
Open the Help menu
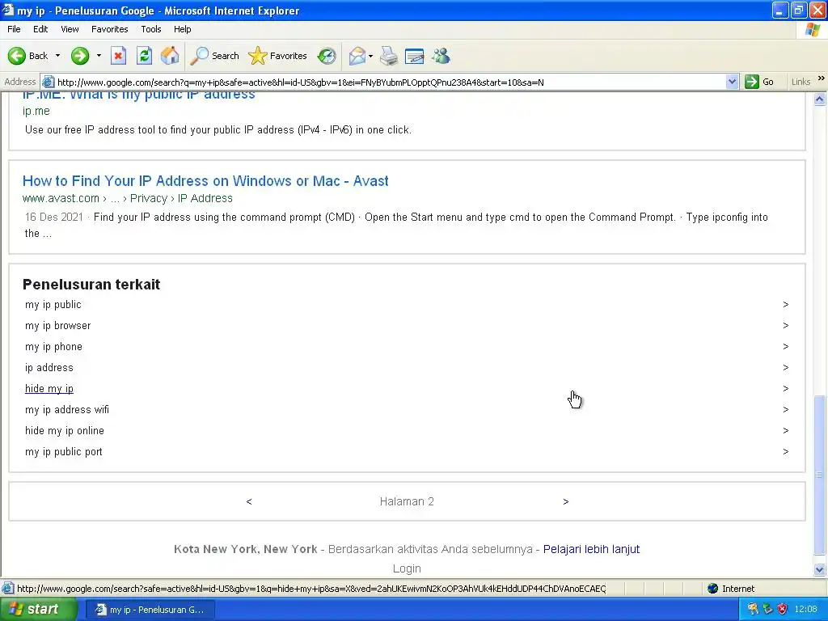(182, 29)
